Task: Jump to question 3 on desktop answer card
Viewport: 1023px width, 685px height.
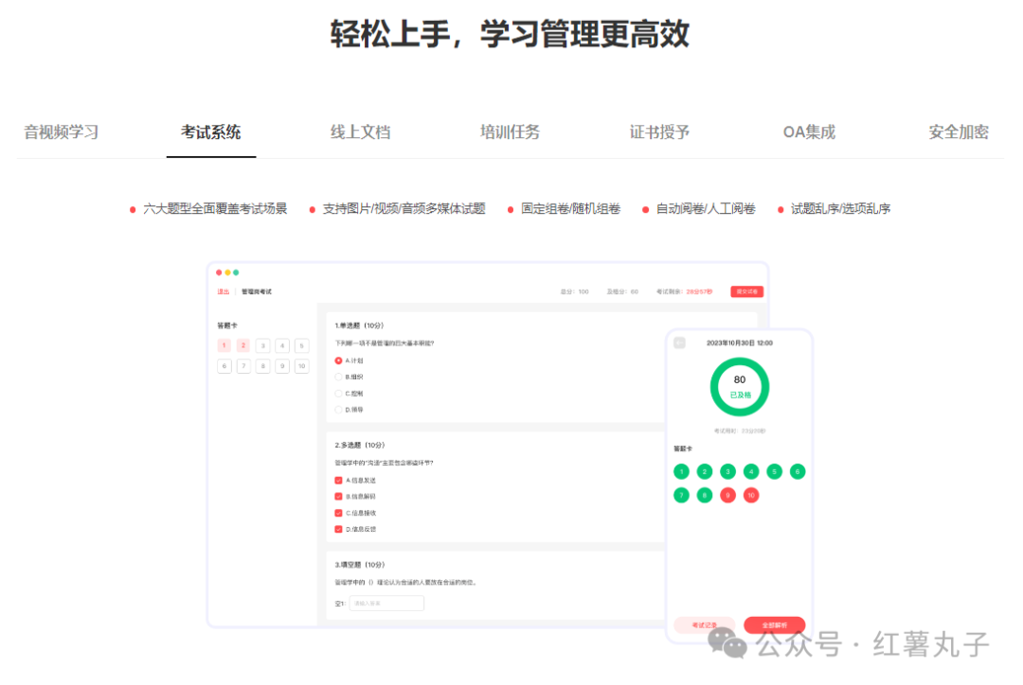Action: (263, 345)
